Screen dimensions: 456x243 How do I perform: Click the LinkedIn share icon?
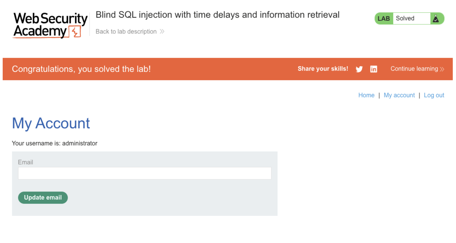tap(373, 69)
